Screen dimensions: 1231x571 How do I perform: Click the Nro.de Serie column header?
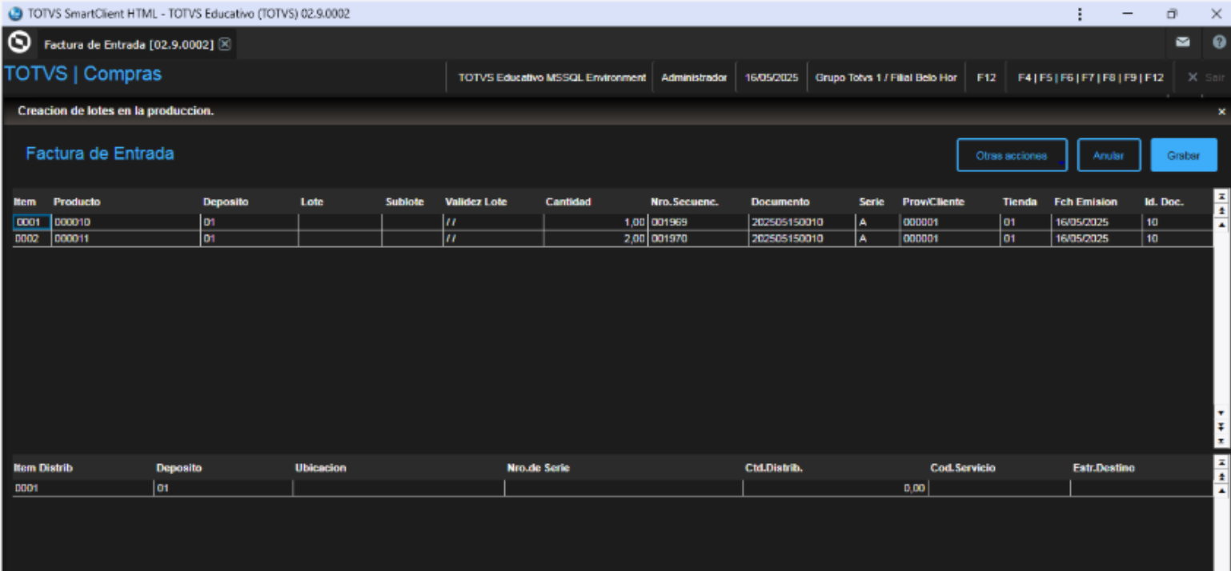[x=538, y=468]
